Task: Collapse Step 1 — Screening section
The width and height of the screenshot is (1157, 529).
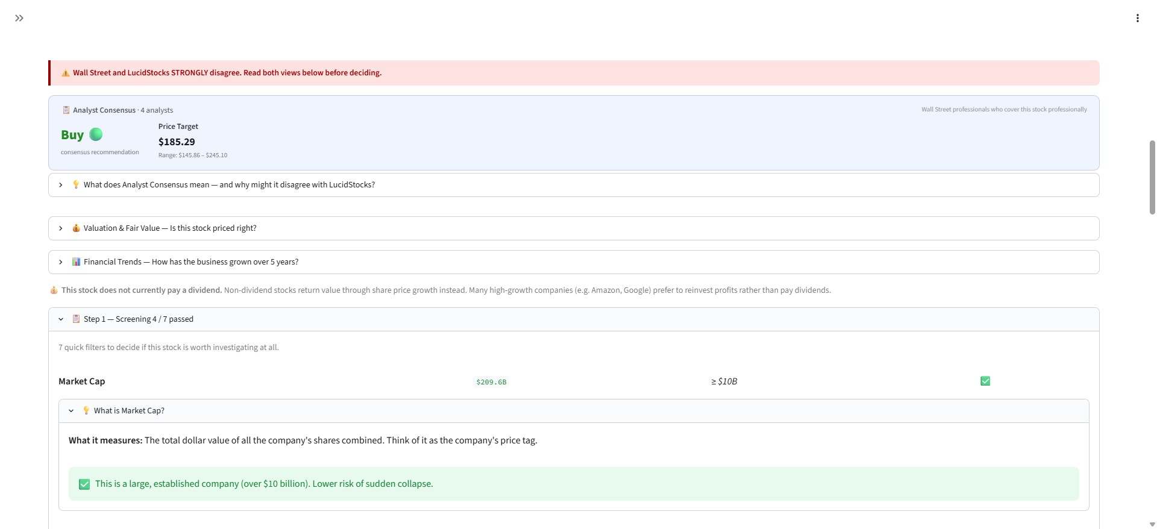Action: (574, 319)
